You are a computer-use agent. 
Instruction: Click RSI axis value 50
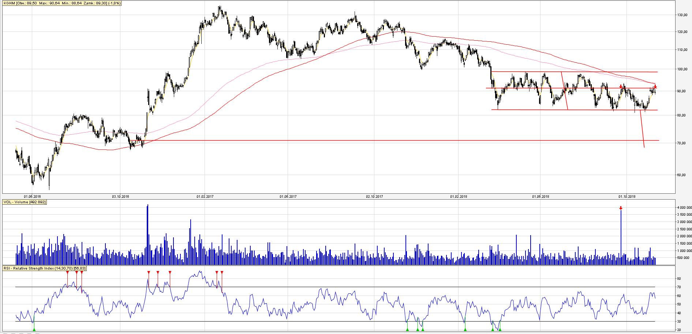[x=679, y=304]
